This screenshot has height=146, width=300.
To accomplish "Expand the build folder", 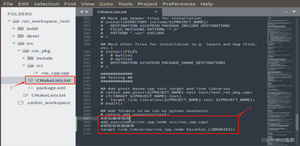I will (x=14, y=29).
